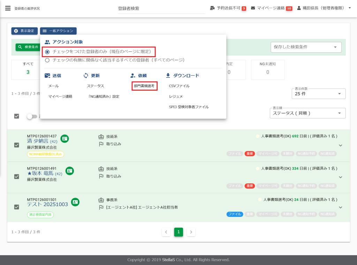Click the マイページ連絡 envelope icon
The width and height of the screenshot is (357, 265).
click(x=253, y=8)
